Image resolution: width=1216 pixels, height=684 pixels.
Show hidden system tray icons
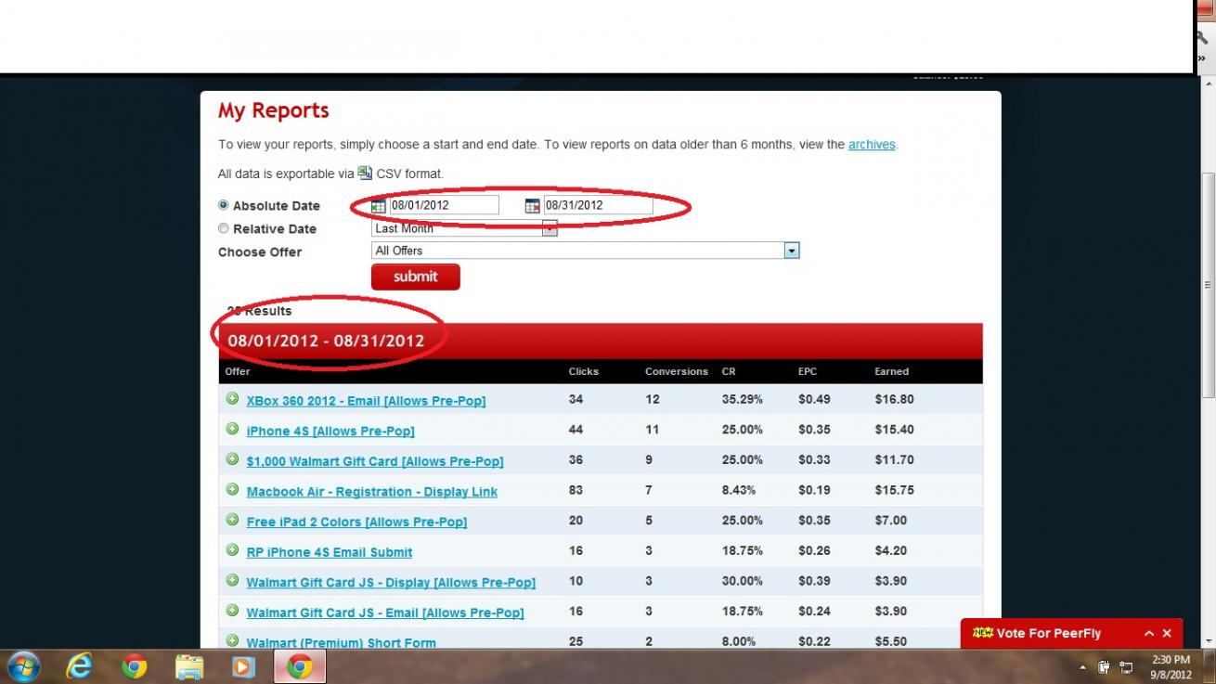point(1082,667)
